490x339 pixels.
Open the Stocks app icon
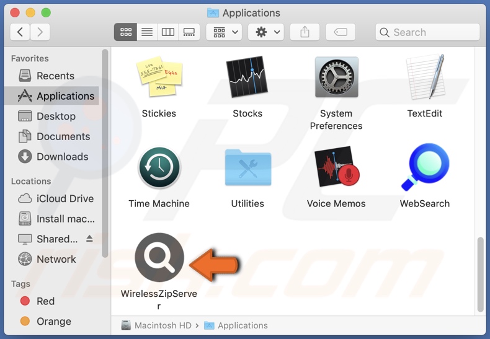point(247,77)
